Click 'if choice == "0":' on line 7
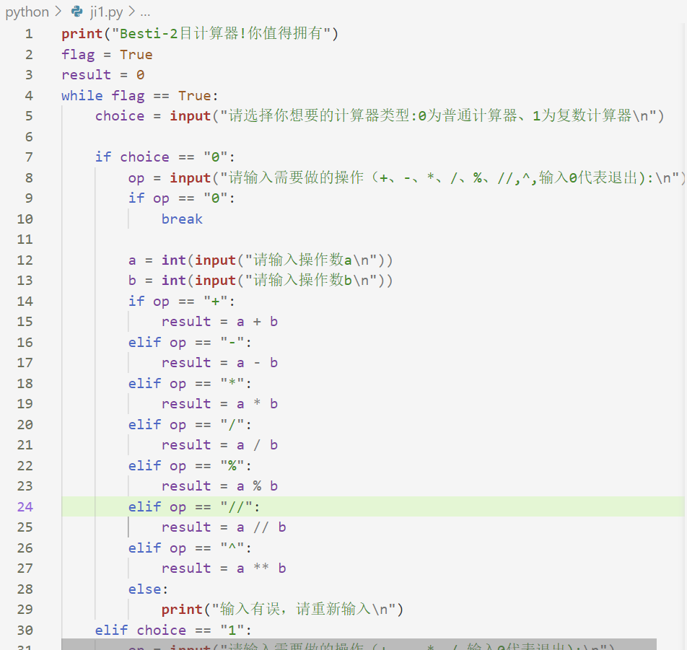Viewport: 687px width, 650px height. (x=165, y=157)
